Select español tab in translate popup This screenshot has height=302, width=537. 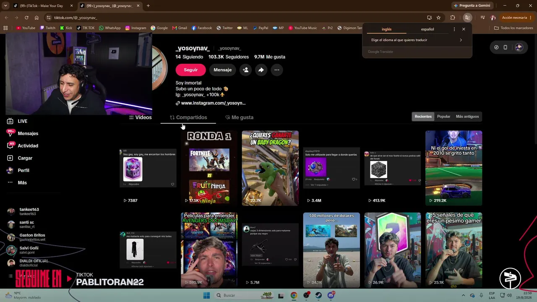[x=428, y=29]
